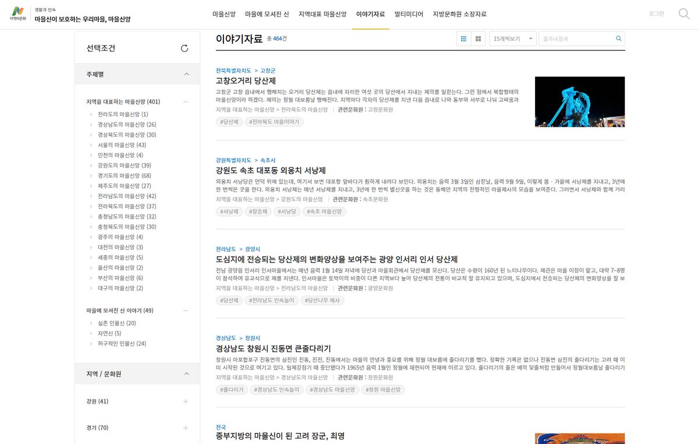Open the 최영 article thumbnail image
Image resolution: width=698 pixels, height=444 pixels.
click(x=580, y=438)
